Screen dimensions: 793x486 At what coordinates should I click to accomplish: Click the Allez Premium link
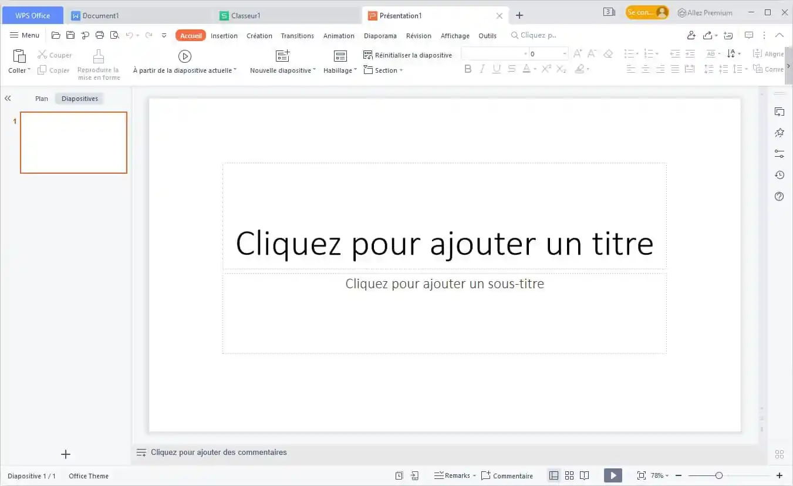704,12
